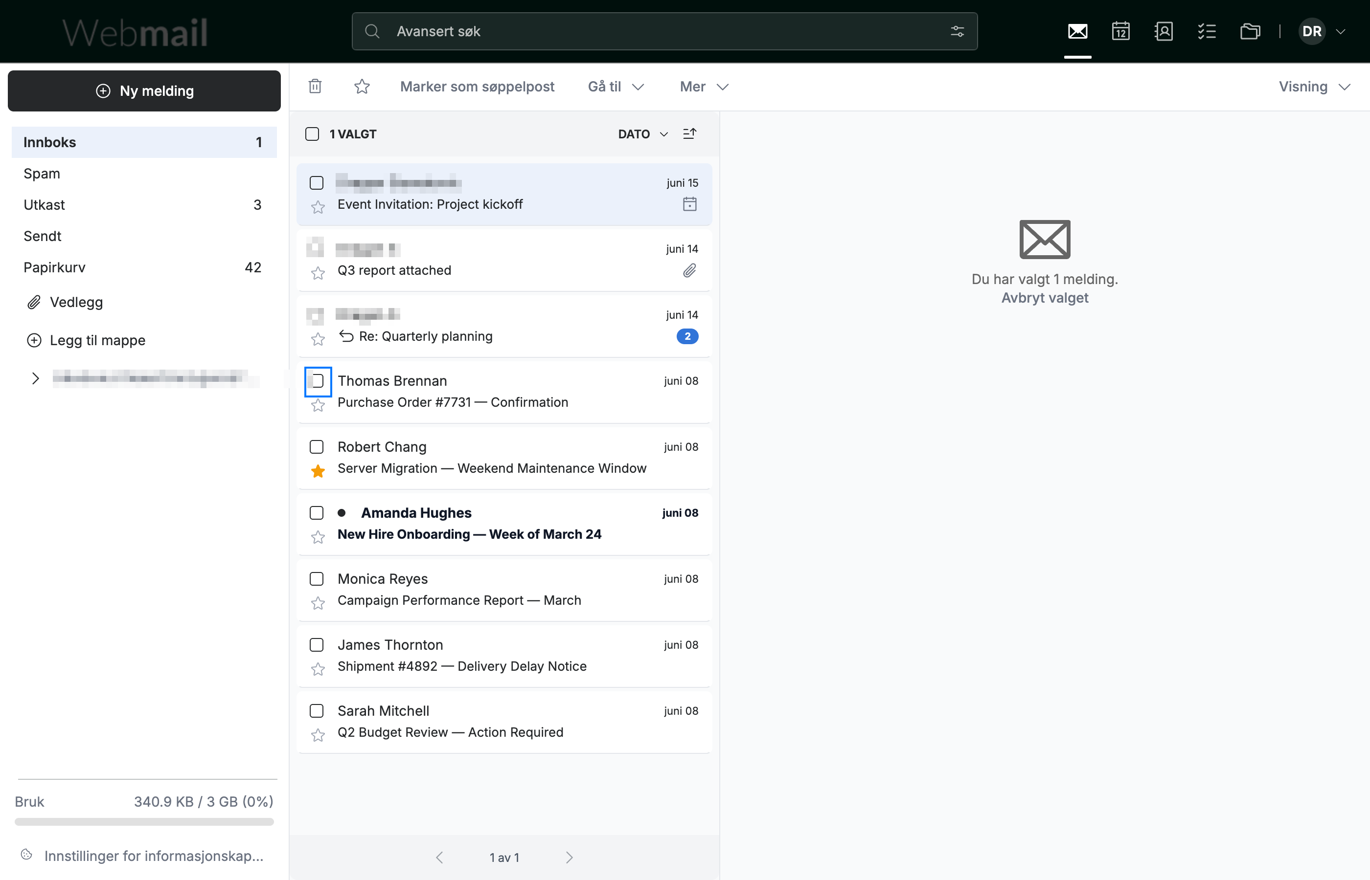Image resolution: width=1370 pixels, height=880 pixels.
Task: Star the Campaign Performance Report message
Action: 318,603
